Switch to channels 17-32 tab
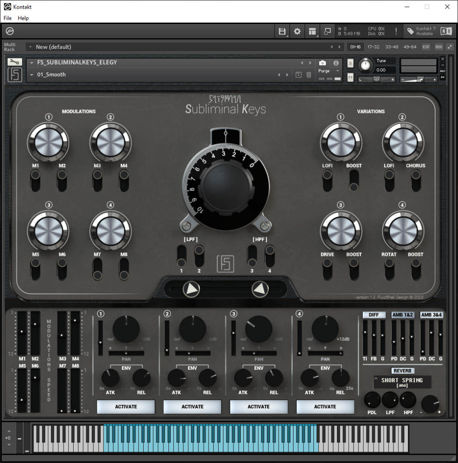Screen dimensions: 458x463 tap(374, 47)
